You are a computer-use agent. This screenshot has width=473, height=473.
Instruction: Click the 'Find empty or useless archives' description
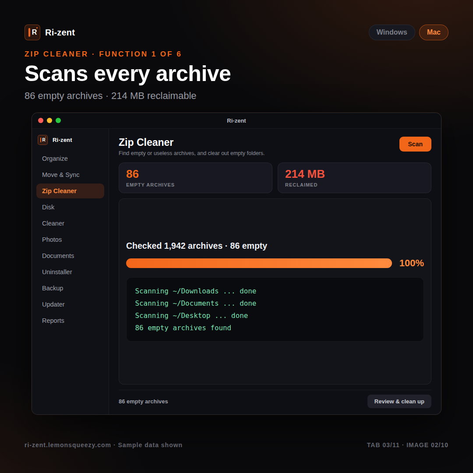pos(191,153)
